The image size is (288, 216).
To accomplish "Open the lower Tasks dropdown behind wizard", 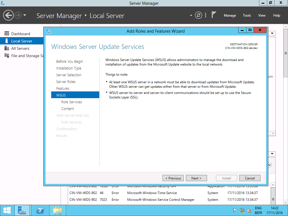I will [272, 154].
